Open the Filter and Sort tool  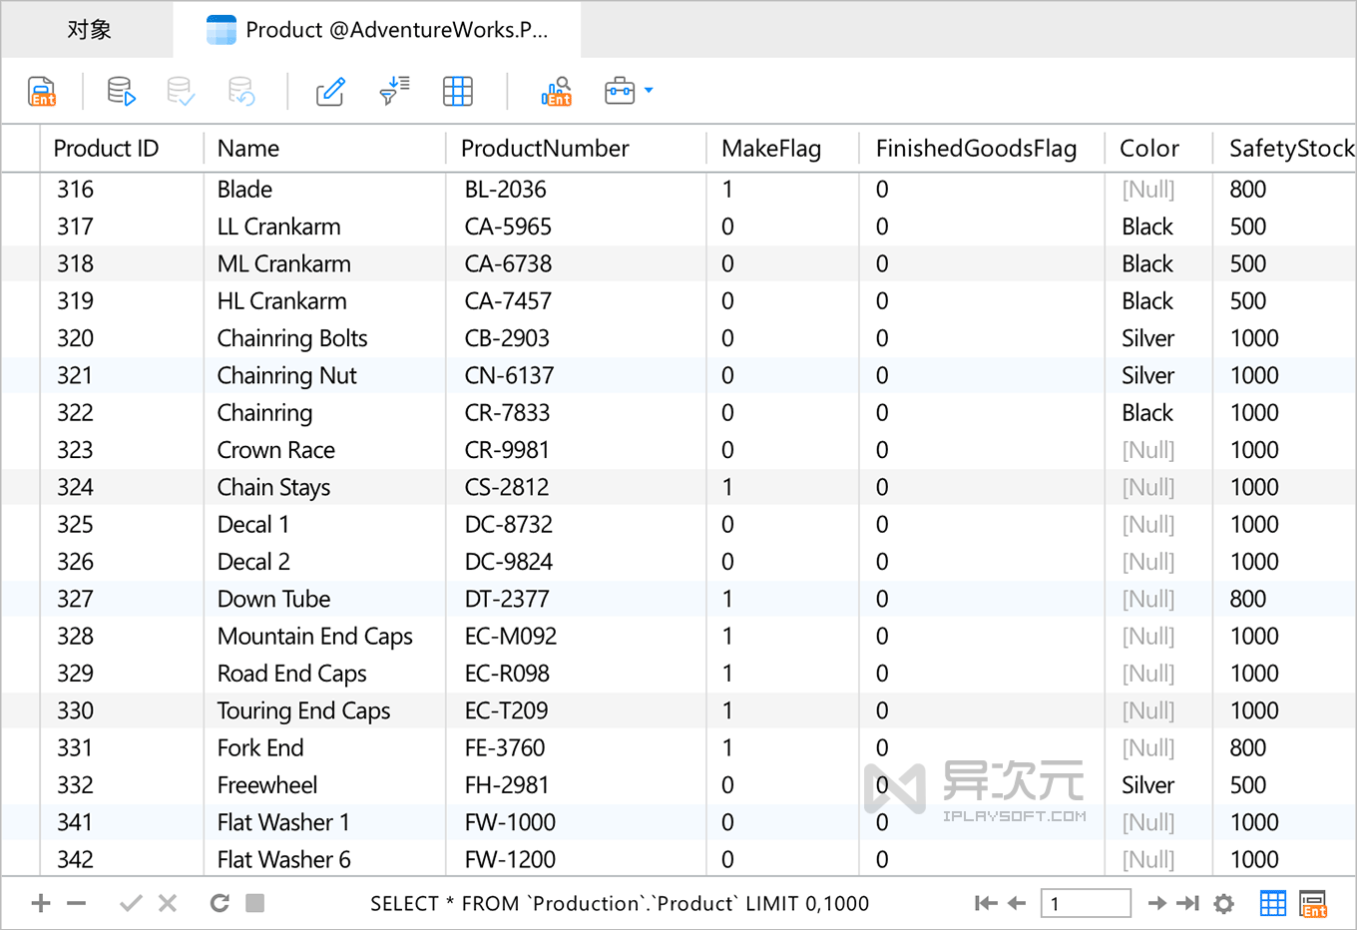(394, 92)
